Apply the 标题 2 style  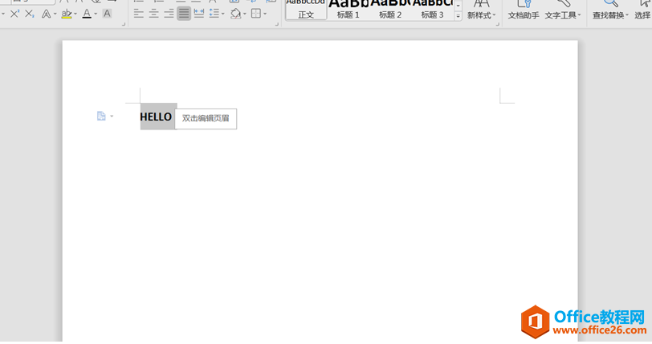(x=390, y=10)
